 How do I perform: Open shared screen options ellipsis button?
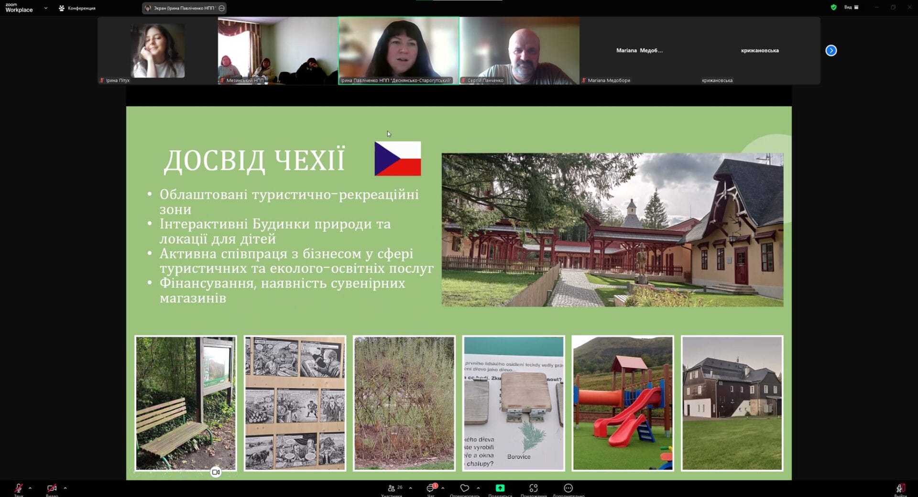tap(221, 8)
